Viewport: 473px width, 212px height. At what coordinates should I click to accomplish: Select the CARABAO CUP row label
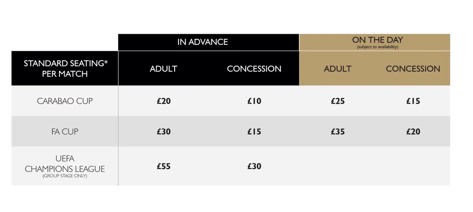65,101
